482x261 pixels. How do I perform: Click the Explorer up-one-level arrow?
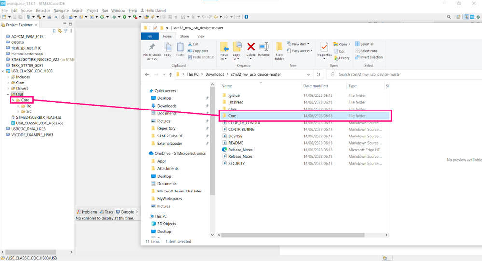(x=171, y=74)
